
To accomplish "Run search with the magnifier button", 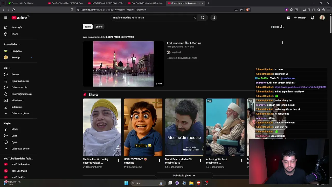I will point(203,18).
